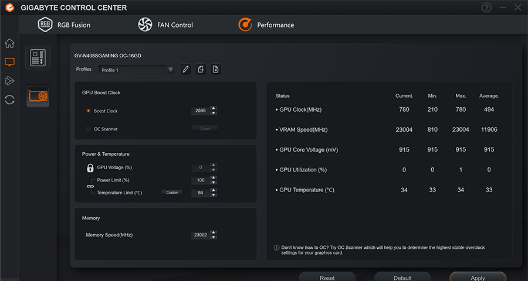The image size is (528, 281).
Task: Click the Temperature Limit input field
Action: [x=200, y=193]
